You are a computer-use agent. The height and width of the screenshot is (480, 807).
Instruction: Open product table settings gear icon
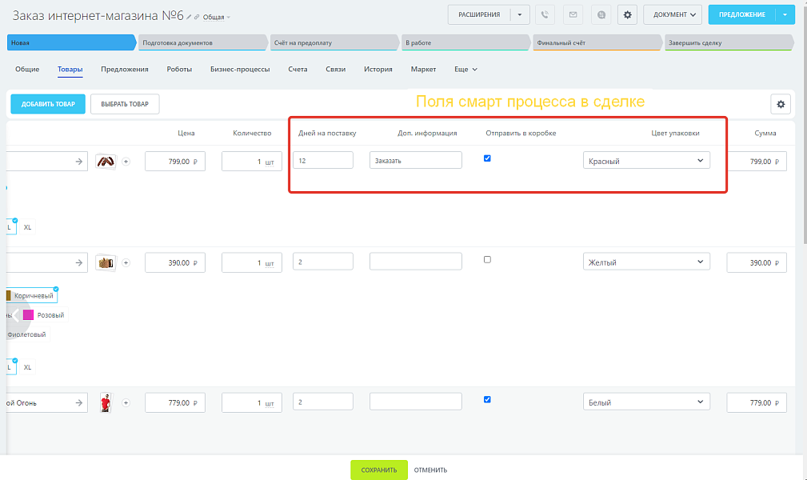click(x=781, y=104)
